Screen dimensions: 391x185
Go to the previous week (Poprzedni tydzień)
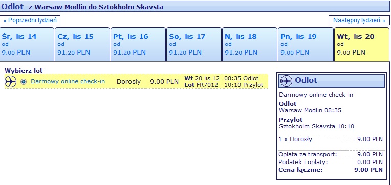[30, 20]
